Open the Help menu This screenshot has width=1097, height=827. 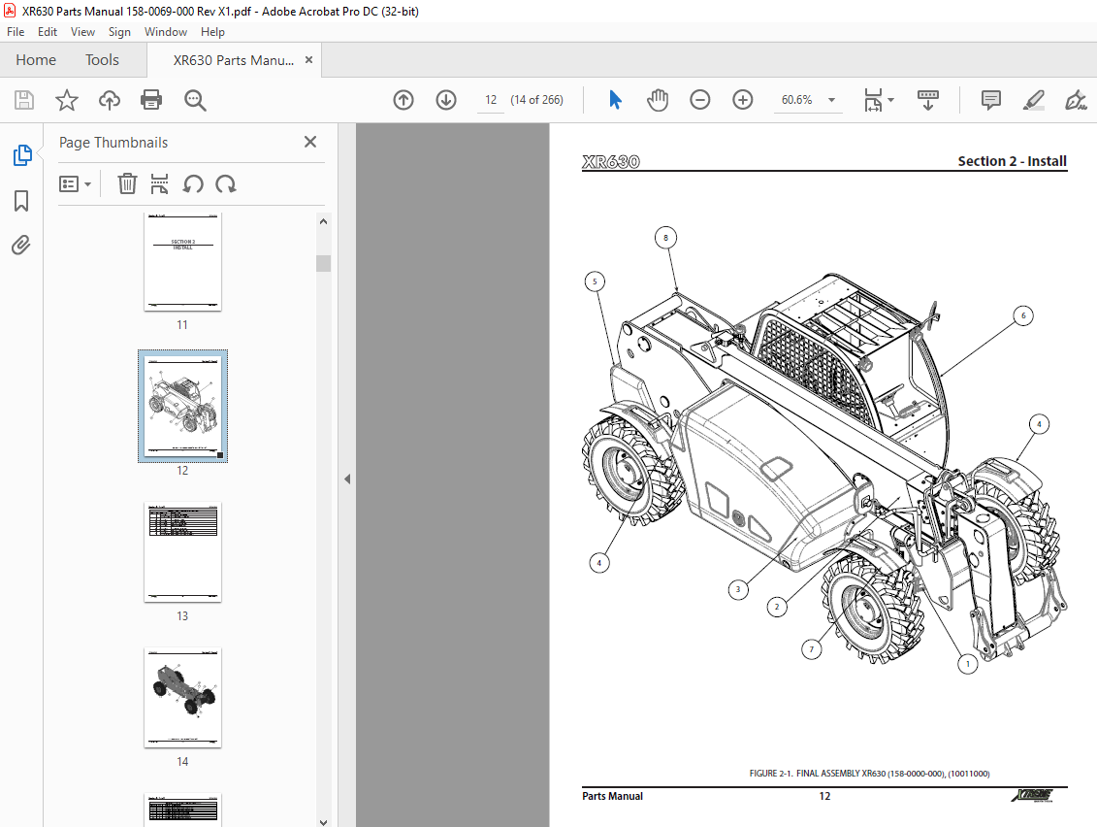(x=212, y=31)
